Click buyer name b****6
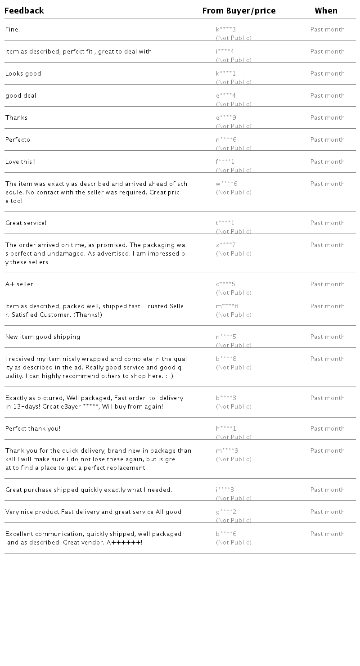 [226, 534]
